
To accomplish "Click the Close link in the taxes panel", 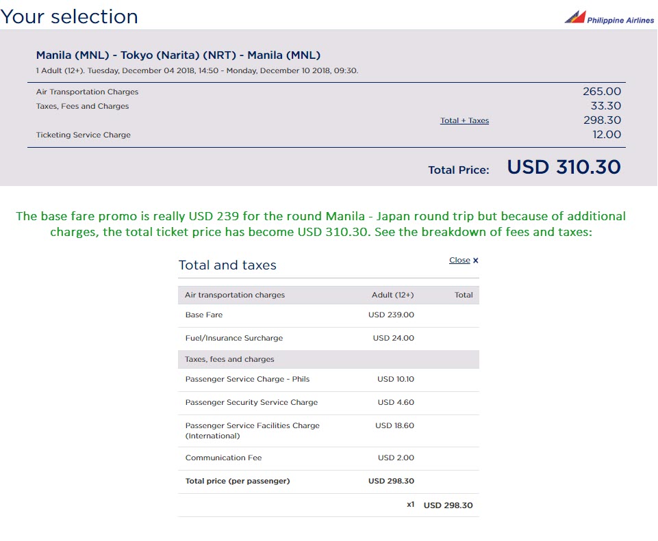I will [459, 261].
